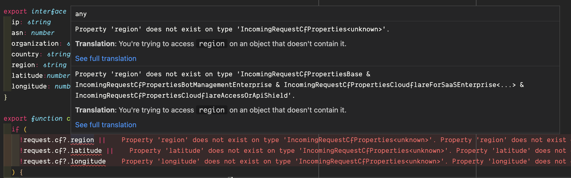This screenshot has width=571, height=178.
Task: Select the 'any' type label in the hover tooltip
Action: (x=81, y=14)
